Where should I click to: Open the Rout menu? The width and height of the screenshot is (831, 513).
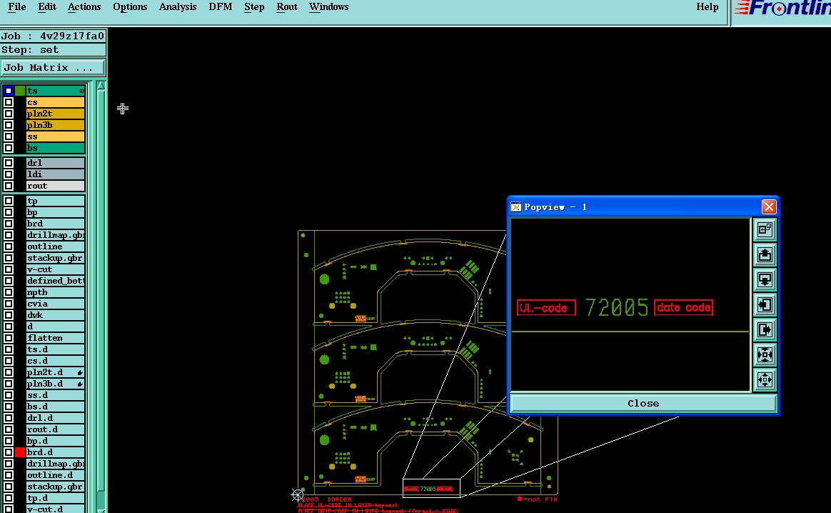click(287, 7)
